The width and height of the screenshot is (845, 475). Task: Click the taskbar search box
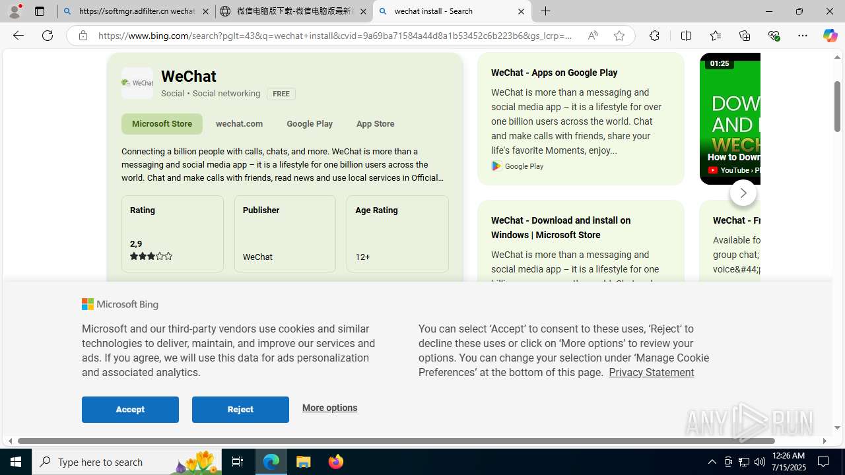click(127, 462)
